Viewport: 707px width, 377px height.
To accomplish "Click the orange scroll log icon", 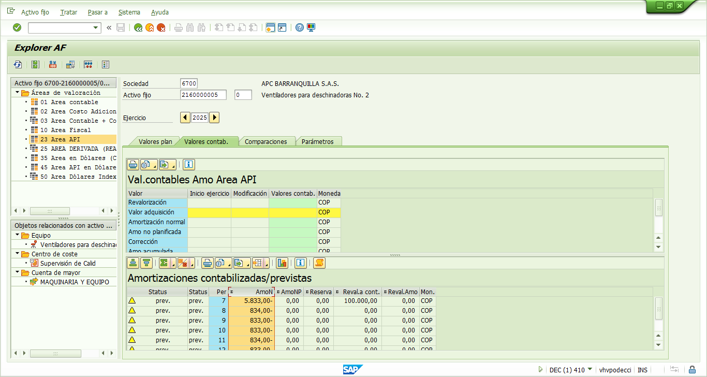I will tap(319, 263).
